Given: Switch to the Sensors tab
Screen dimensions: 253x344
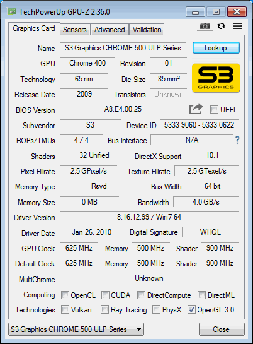Looking at the screenshot, I should click(75, 30).
